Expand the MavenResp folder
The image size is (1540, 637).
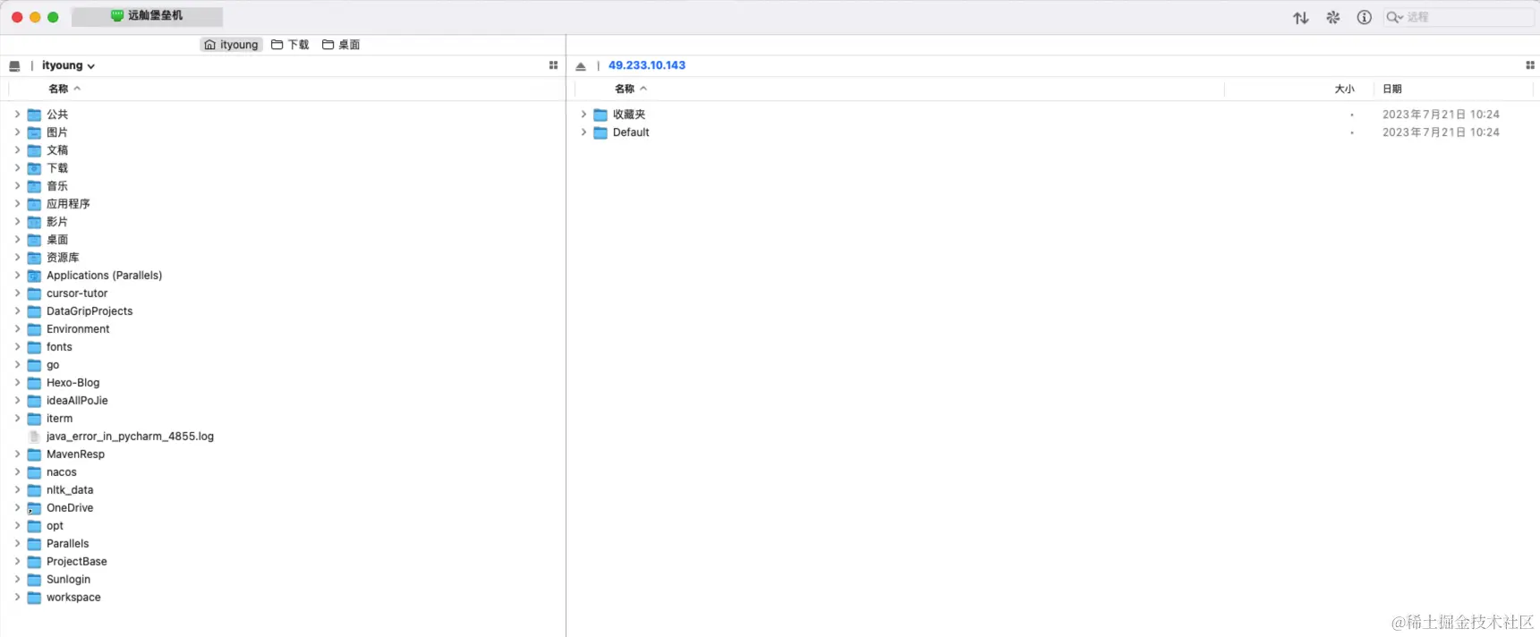click(x=17, y=454)
